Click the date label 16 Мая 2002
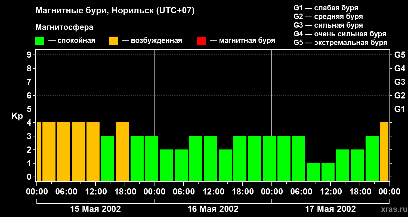Viewport: 408px width, 217px height. point(213,209)
